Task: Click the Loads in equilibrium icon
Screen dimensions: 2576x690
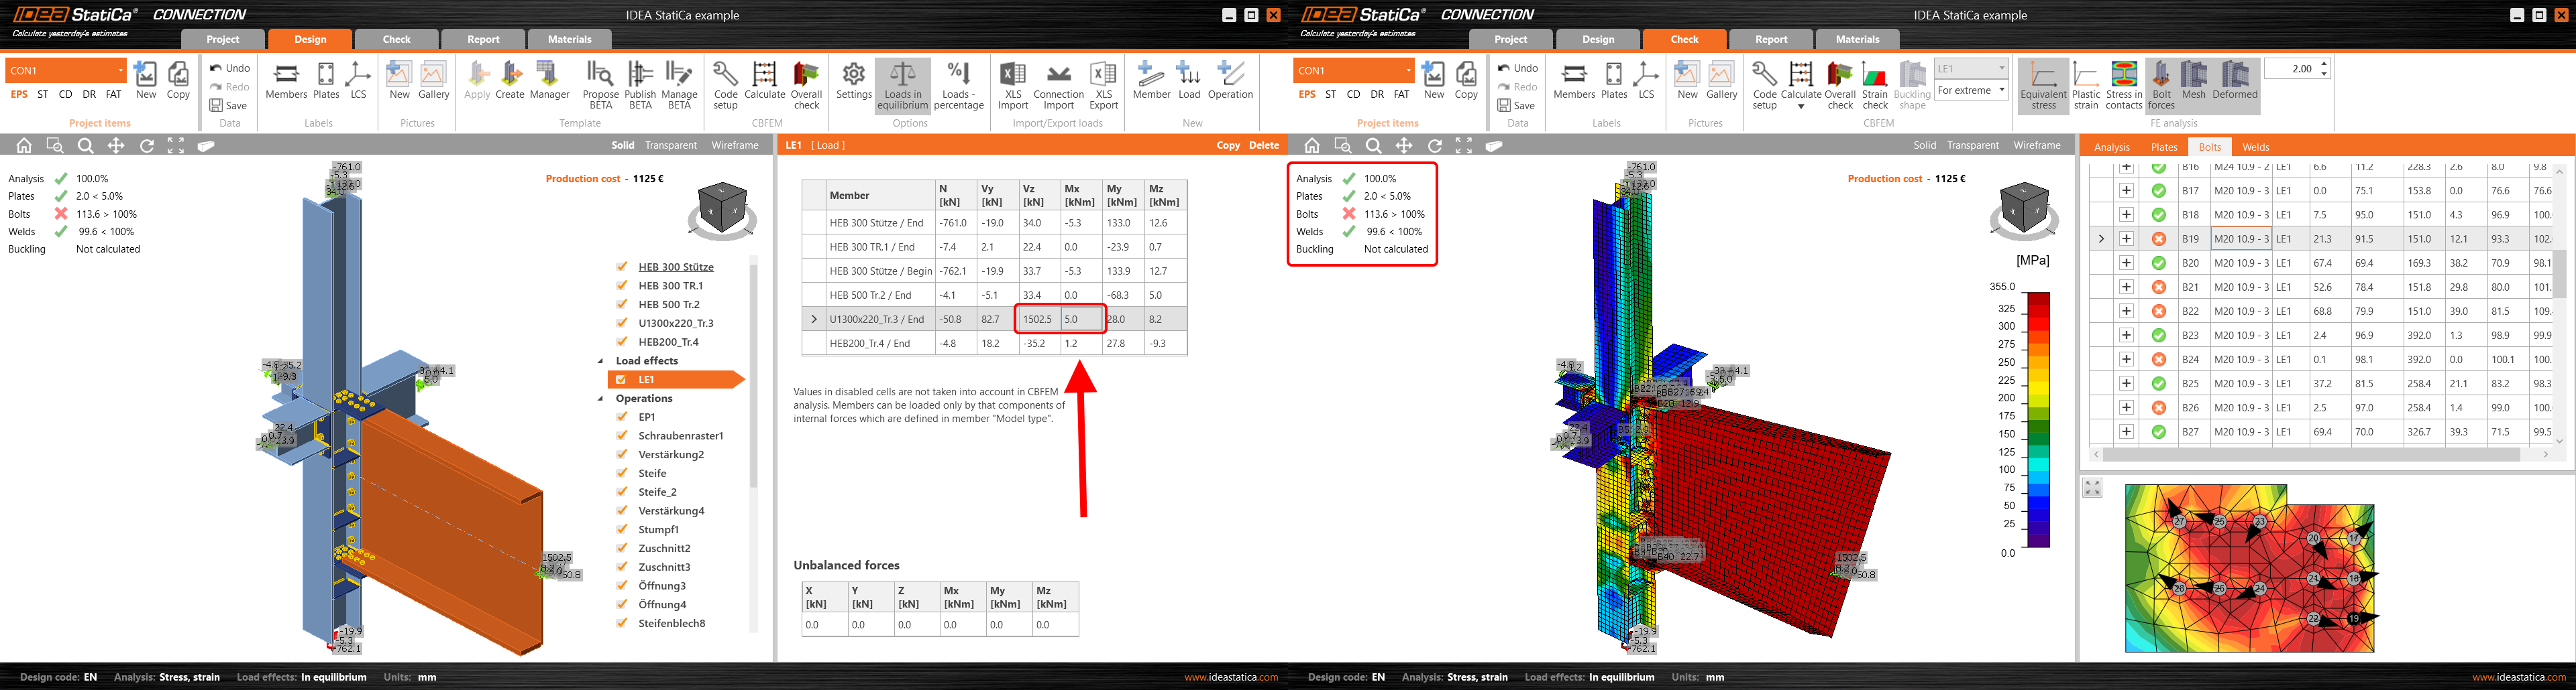Action: coord(902,84)
